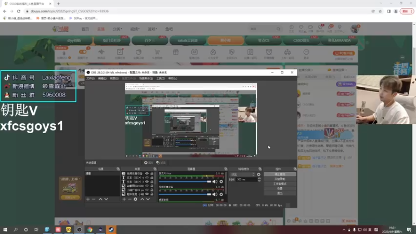
Task: Move selected source down in Sources panel
Action: click(148, 199)
